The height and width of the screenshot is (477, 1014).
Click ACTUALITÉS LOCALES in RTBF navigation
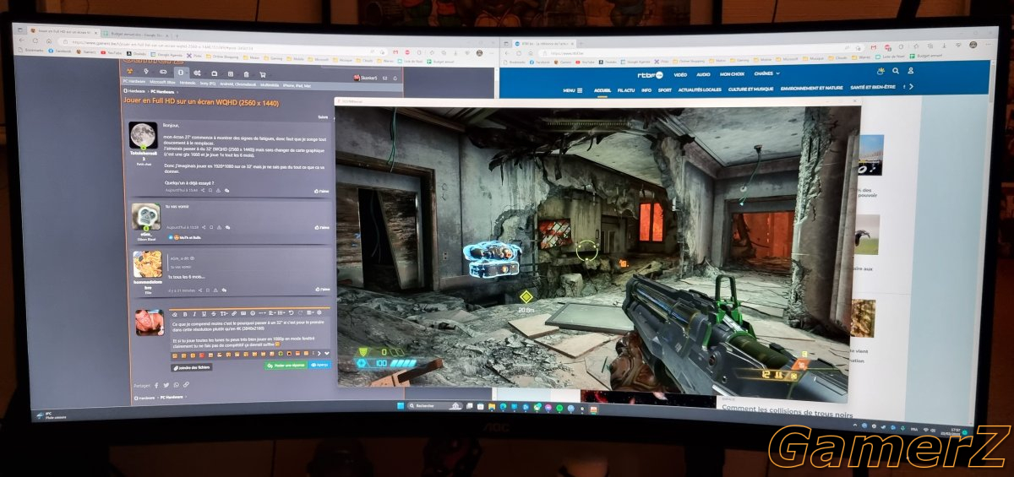[x=700, y=89]
